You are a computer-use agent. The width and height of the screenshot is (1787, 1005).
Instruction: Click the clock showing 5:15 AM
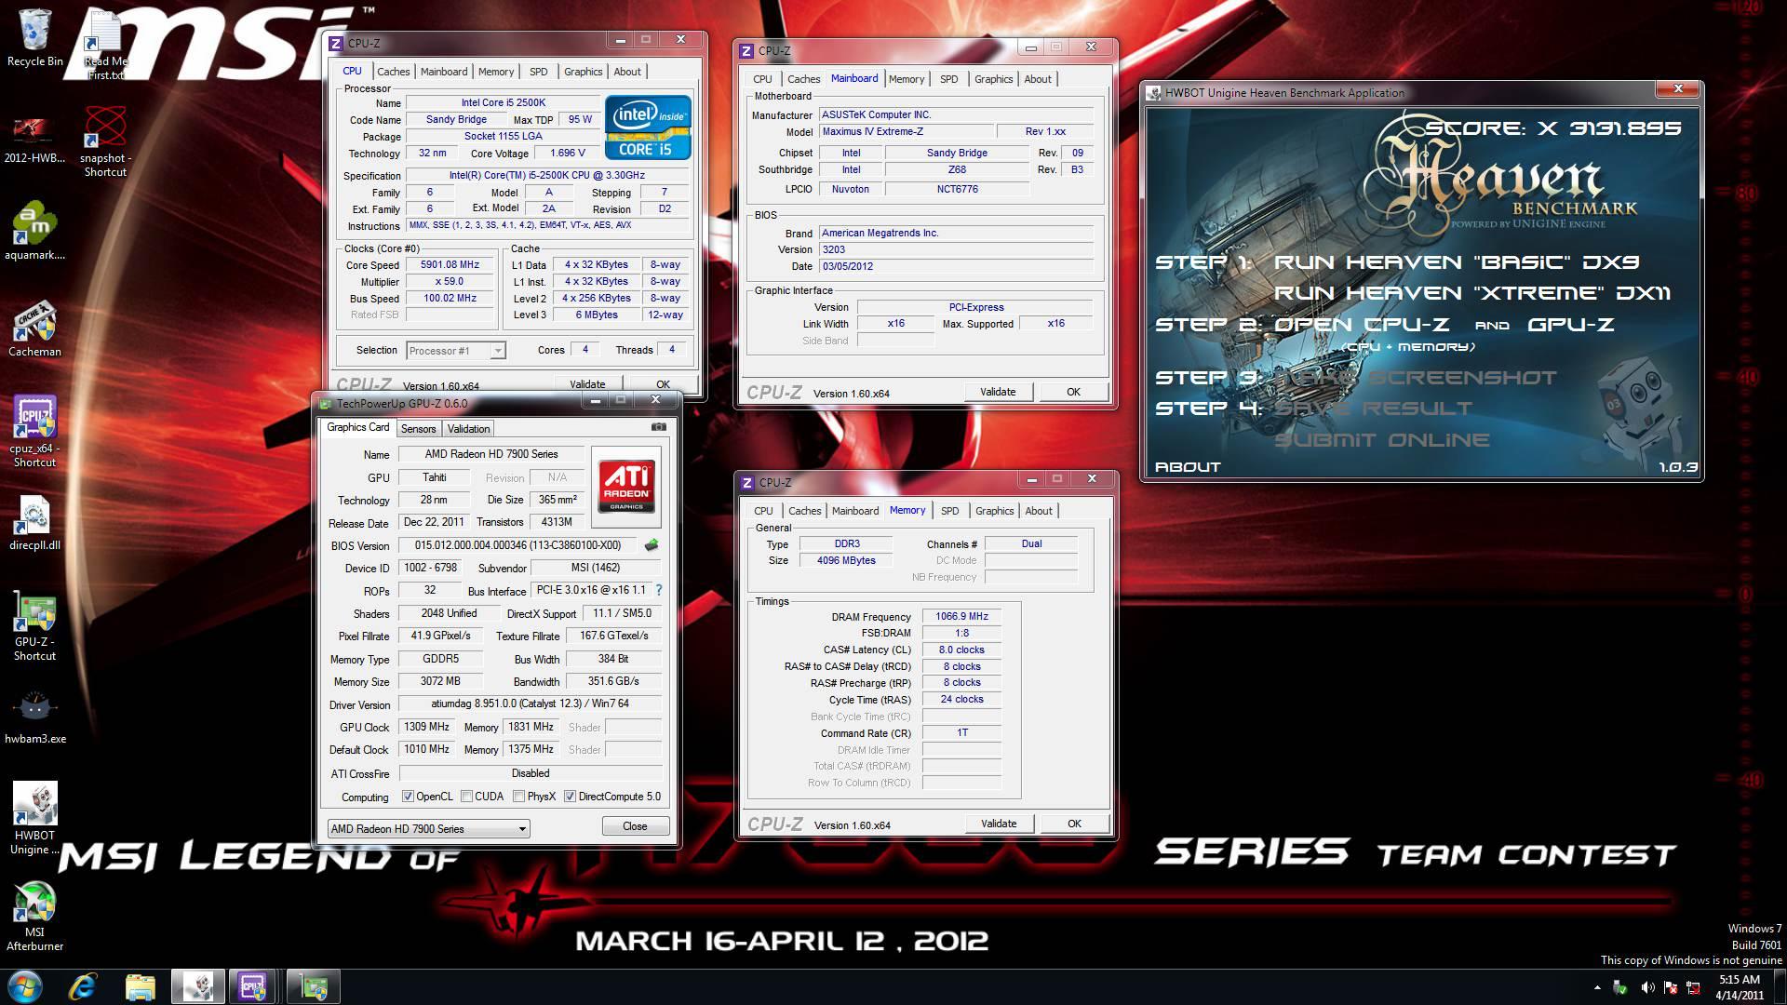coord(1739,980)
